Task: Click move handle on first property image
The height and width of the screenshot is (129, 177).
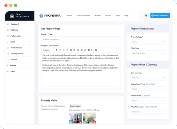Action: tap(70, 122)
